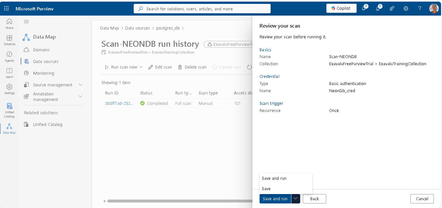Open the app launcher waffle icon
The width and height of the screenshot is (442, 208).
pos(7,8)
